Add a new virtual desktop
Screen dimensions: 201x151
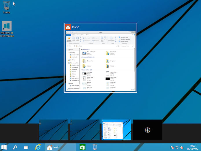(147, 130)
